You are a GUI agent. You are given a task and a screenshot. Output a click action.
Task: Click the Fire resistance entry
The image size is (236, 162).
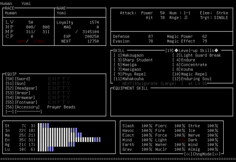point(170,130)
